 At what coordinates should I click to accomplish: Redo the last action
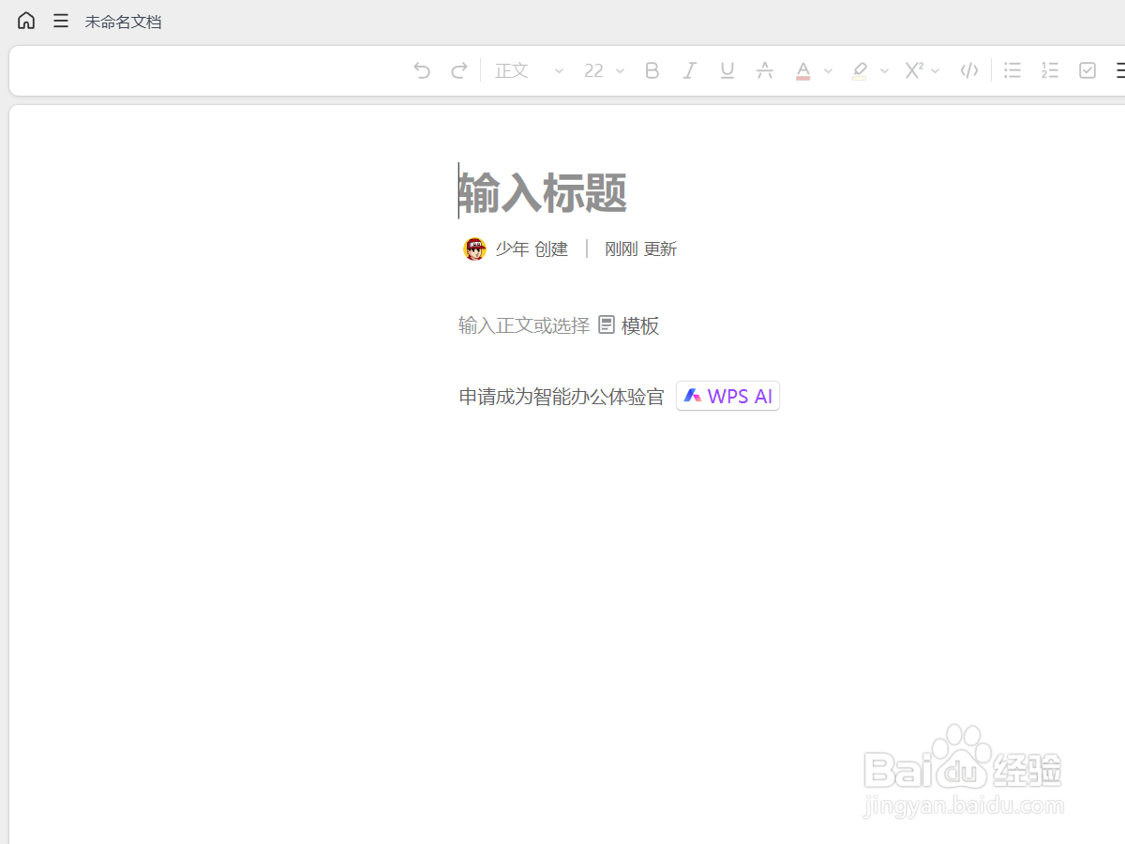pyautogui.click(x=459, y=70)
